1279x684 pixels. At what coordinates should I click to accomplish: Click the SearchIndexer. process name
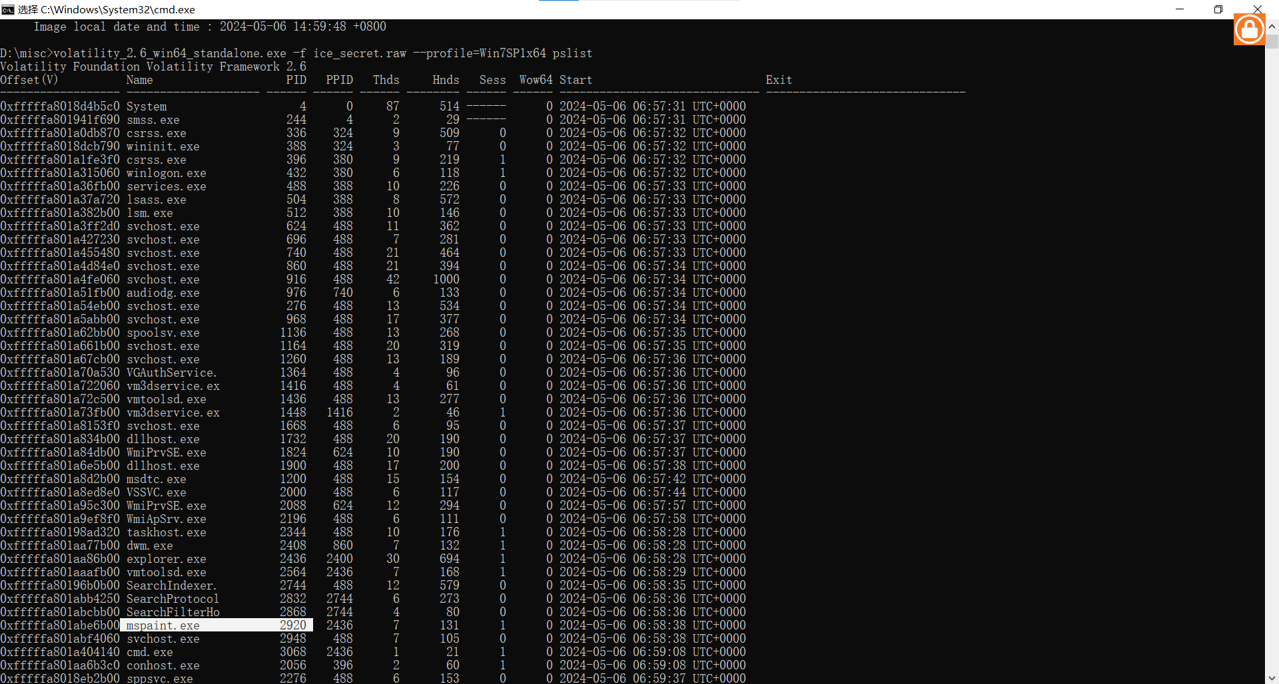tap(171, 586)
